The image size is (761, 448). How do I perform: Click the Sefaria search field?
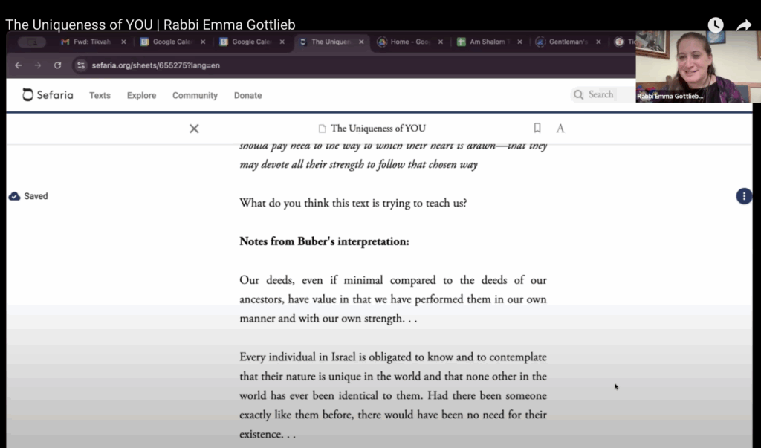click(600, 94)
